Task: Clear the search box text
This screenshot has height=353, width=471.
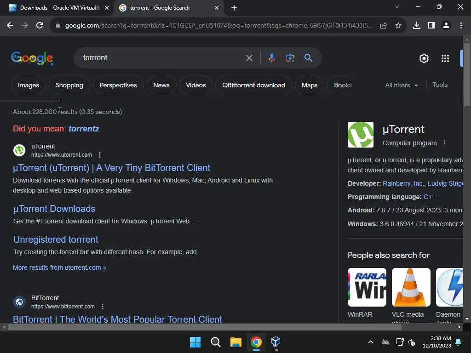Action: coord(249,58)
